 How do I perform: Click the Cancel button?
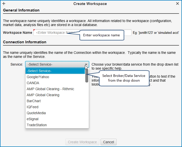(x=109, y=142)
